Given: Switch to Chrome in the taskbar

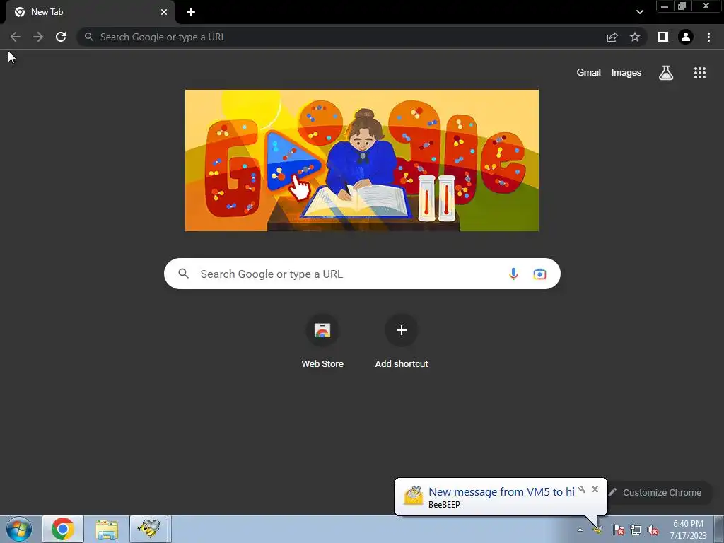Looking at the screenshot, I should 63,529.
